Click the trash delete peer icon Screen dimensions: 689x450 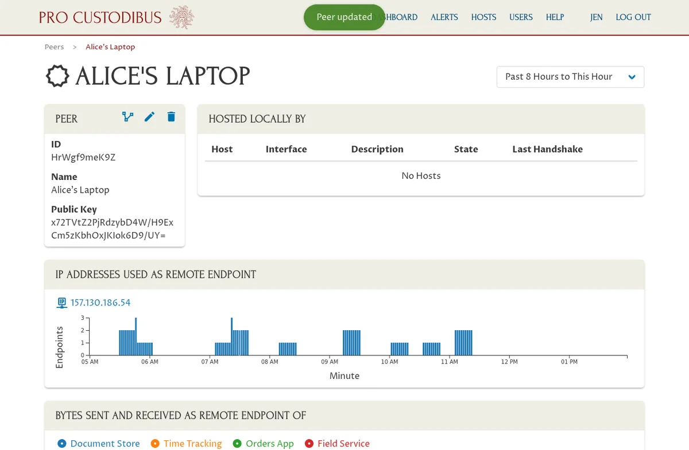[x=171, y=117]
